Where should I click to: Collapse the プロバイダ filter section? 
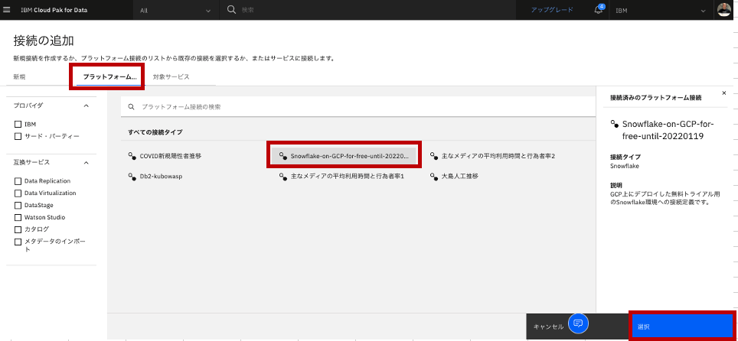[86, 106]
